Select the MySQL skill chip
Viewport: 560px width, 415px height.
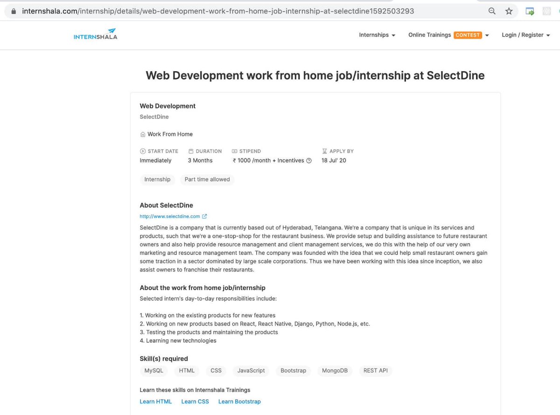(x=154, y=371)
